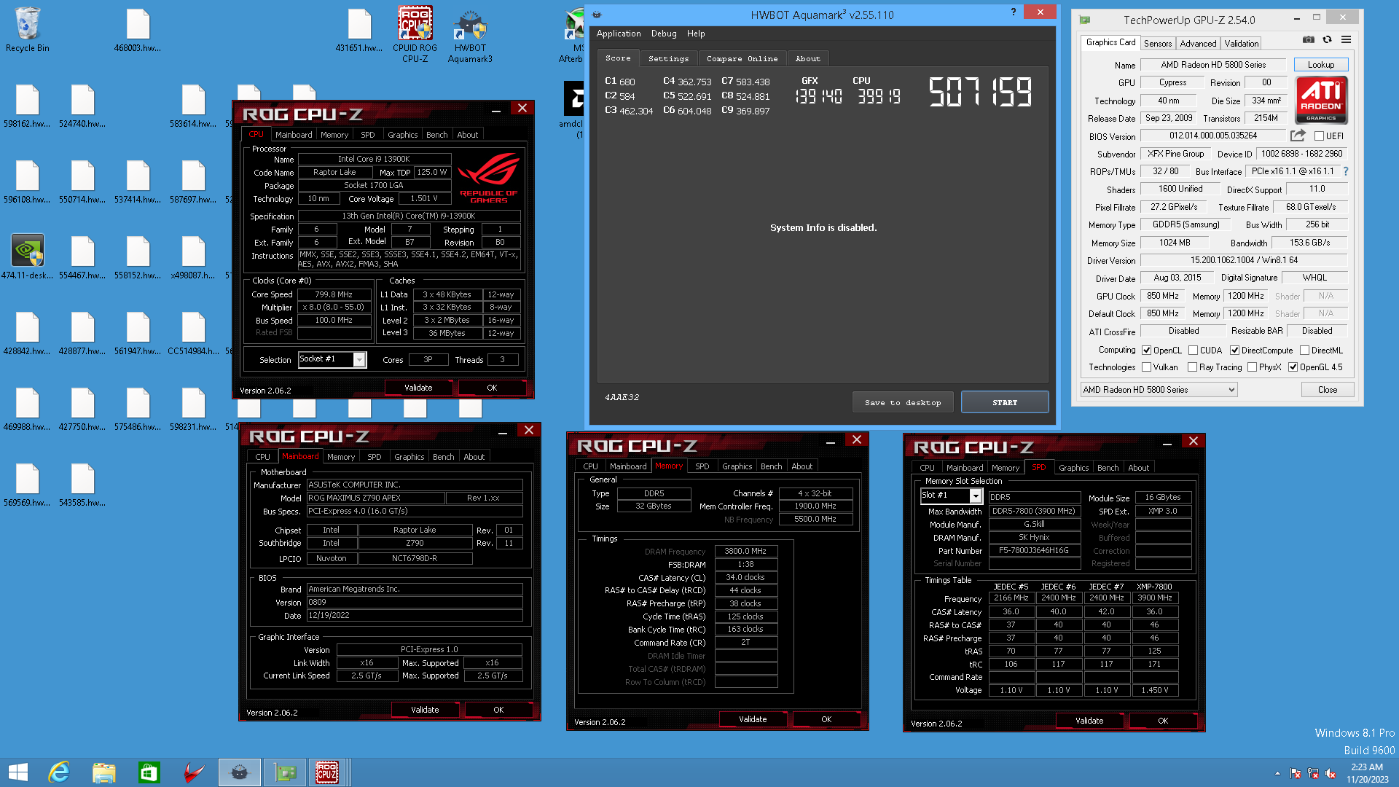Click Validate in the Mainboard CPU-Z window

point(425,710)
